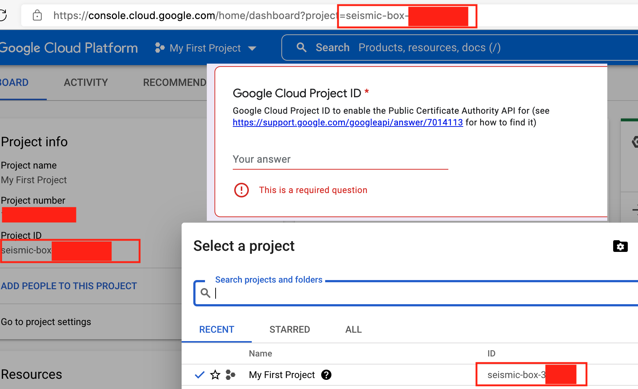Click ADD PEOPLE TO THIS PROJECT
Image resolution: width=638 pixels, height=389 pixels.
[69, 286]
